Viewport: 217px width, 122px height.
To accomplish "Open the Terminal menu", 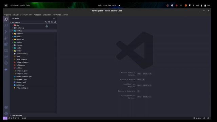I will 57,15.
